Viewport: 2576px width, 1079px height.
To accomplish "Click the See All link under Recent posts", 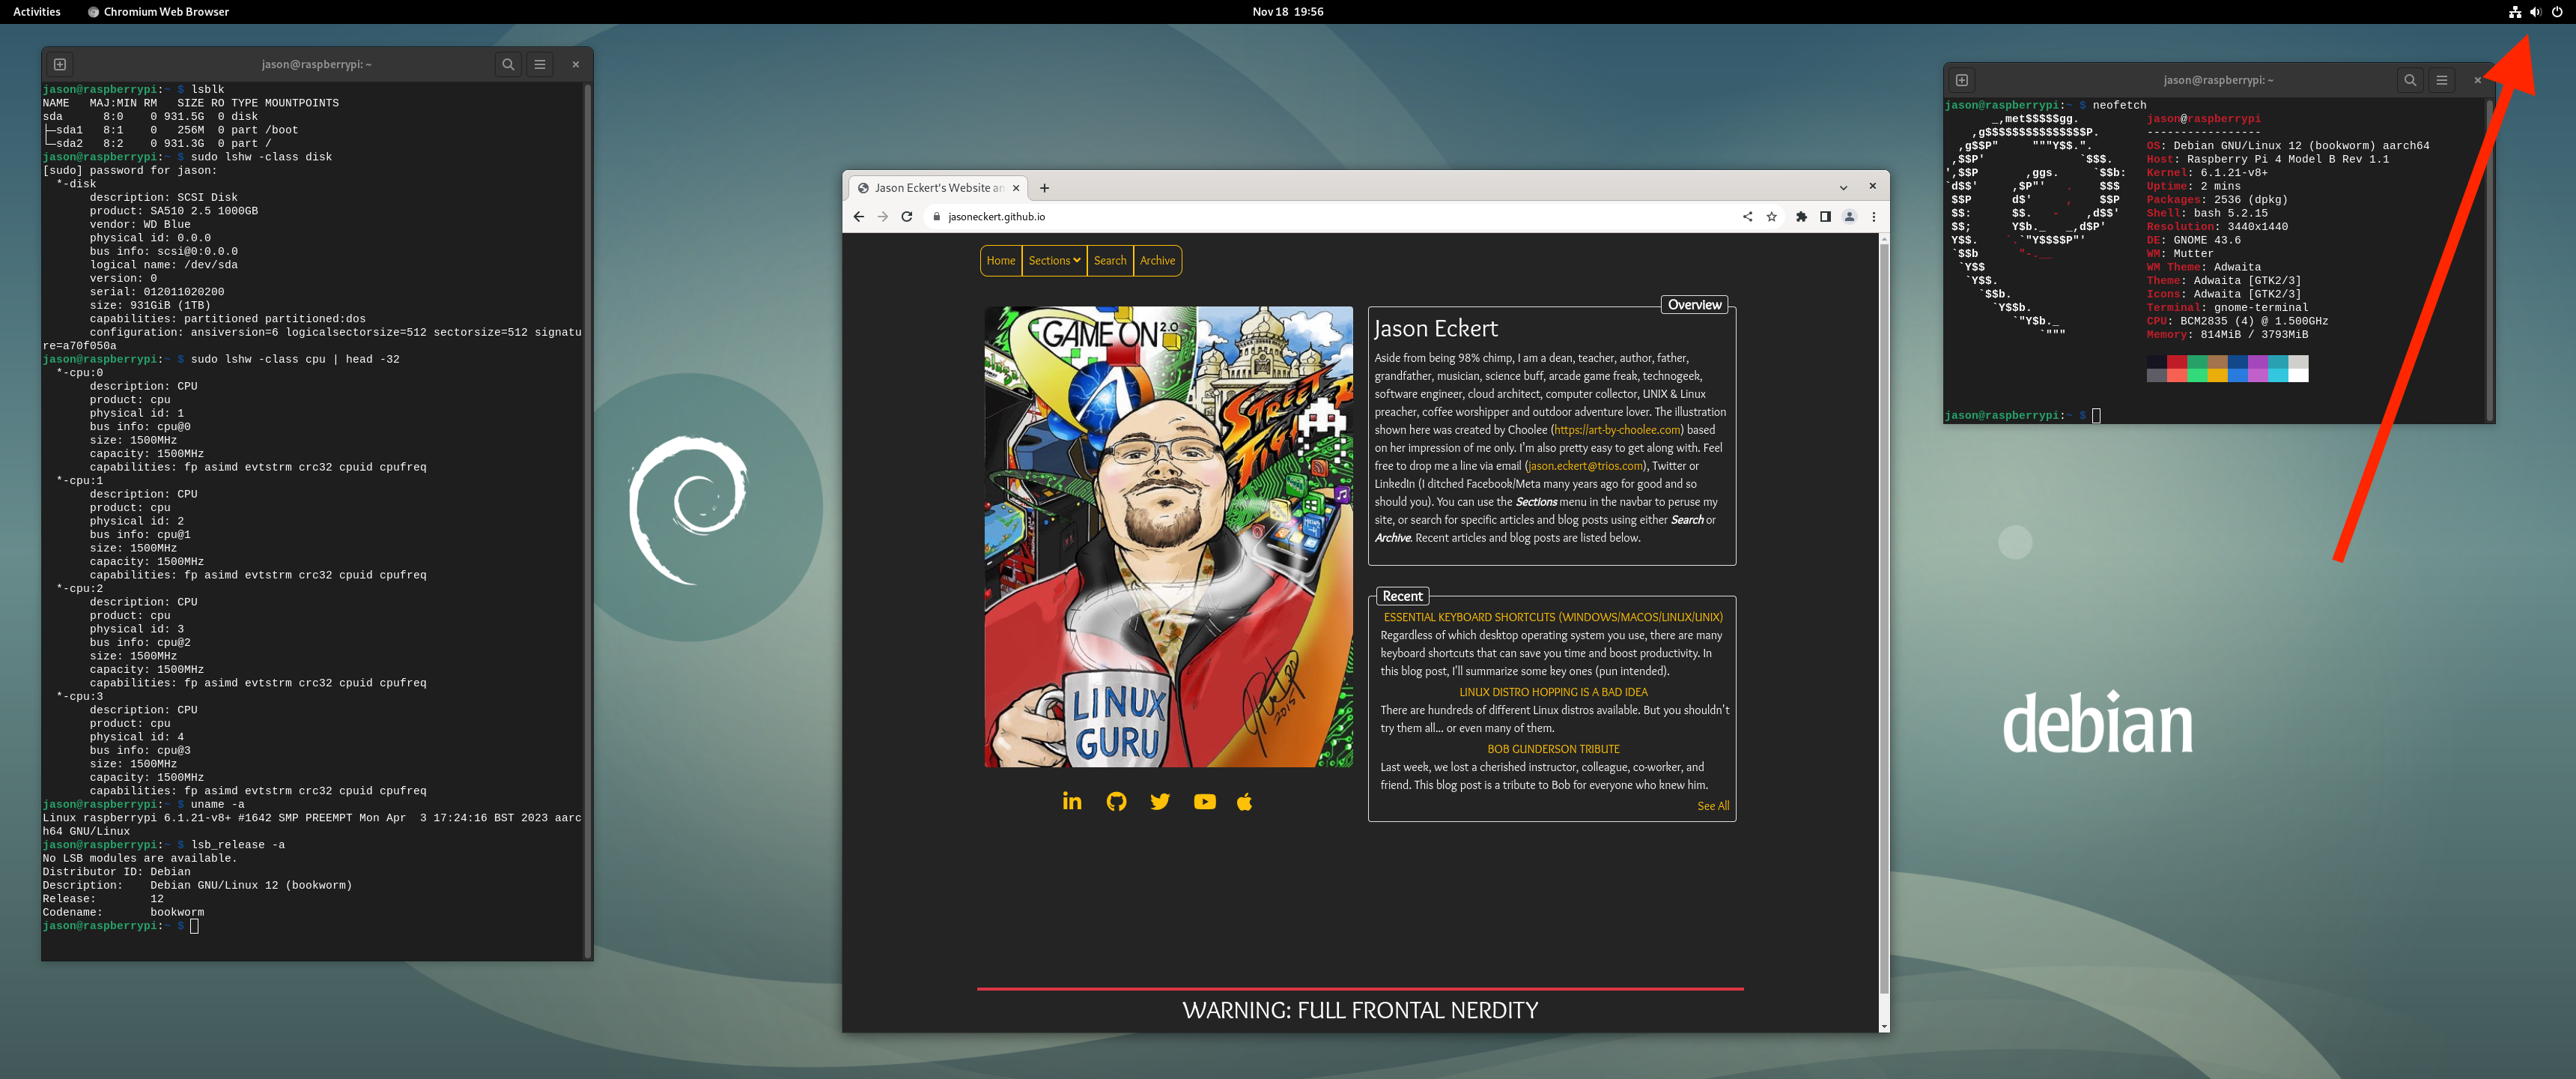I will tap(1714, 806).
